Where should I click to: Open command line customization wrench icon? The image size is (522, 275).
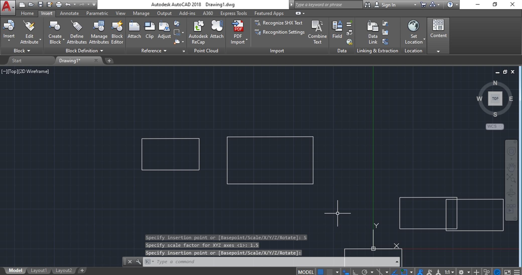(138, 262)
